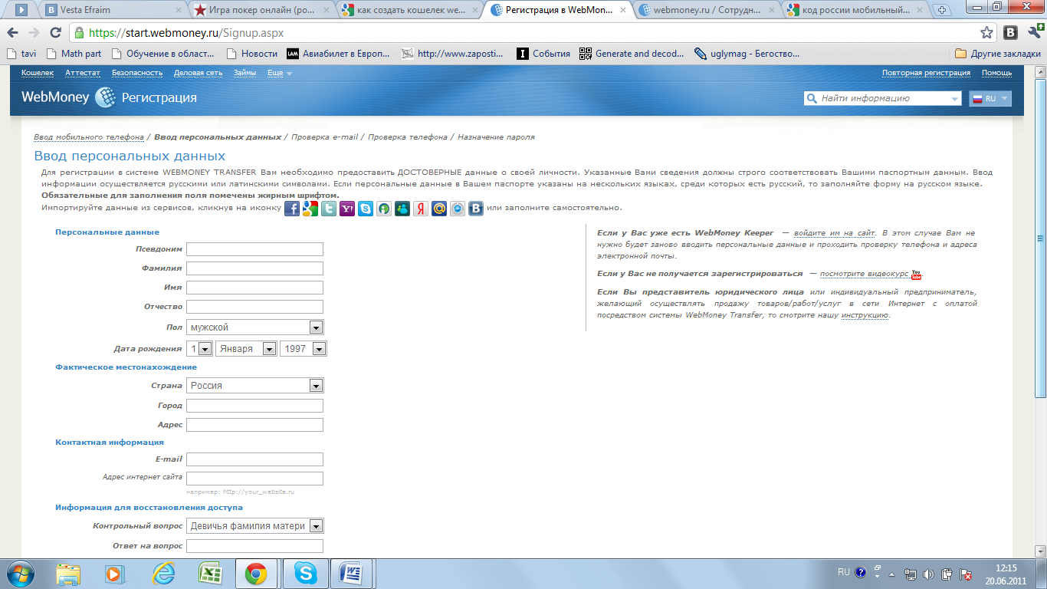
Task: Open the birth month Января dropdown
Action: pos(269,349)
